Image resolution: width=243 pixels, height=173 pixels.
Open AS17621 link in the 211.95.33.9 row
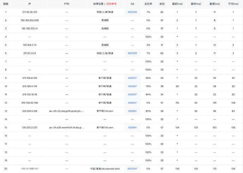point(132,53)
